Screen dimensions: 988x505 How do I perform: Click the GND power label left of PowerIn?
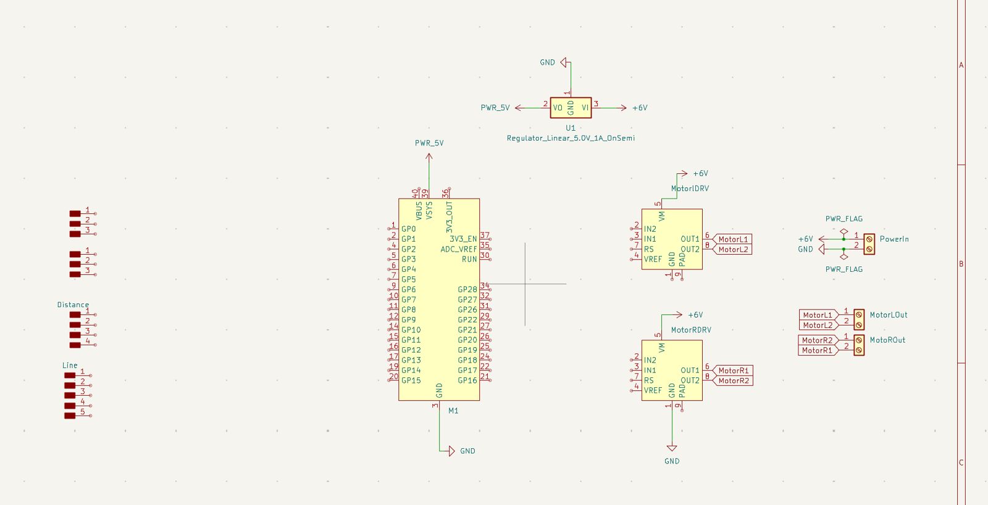click(x=805, y=249)
